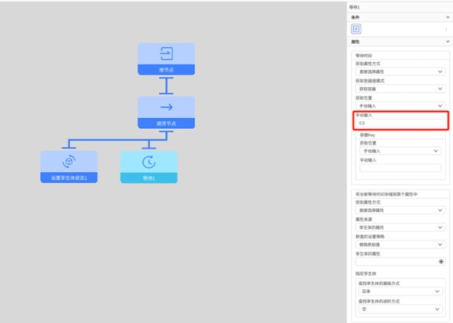This screenshot has height=323, width=453.
Task: Open 获取容器值模式 dropdown showing 获取容器
Action: click(x=400, y=89)
